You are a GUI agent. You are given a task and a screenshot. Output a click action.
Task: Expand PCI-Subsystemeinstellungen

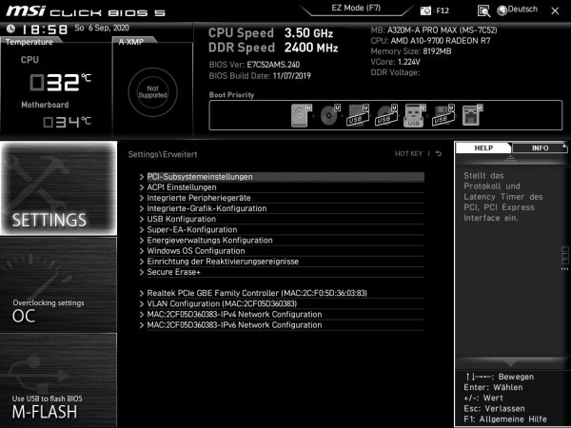click(x=282, y=177)
